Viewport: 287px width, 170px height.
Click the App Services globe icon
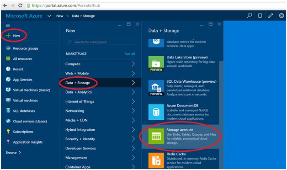[8, 80]
